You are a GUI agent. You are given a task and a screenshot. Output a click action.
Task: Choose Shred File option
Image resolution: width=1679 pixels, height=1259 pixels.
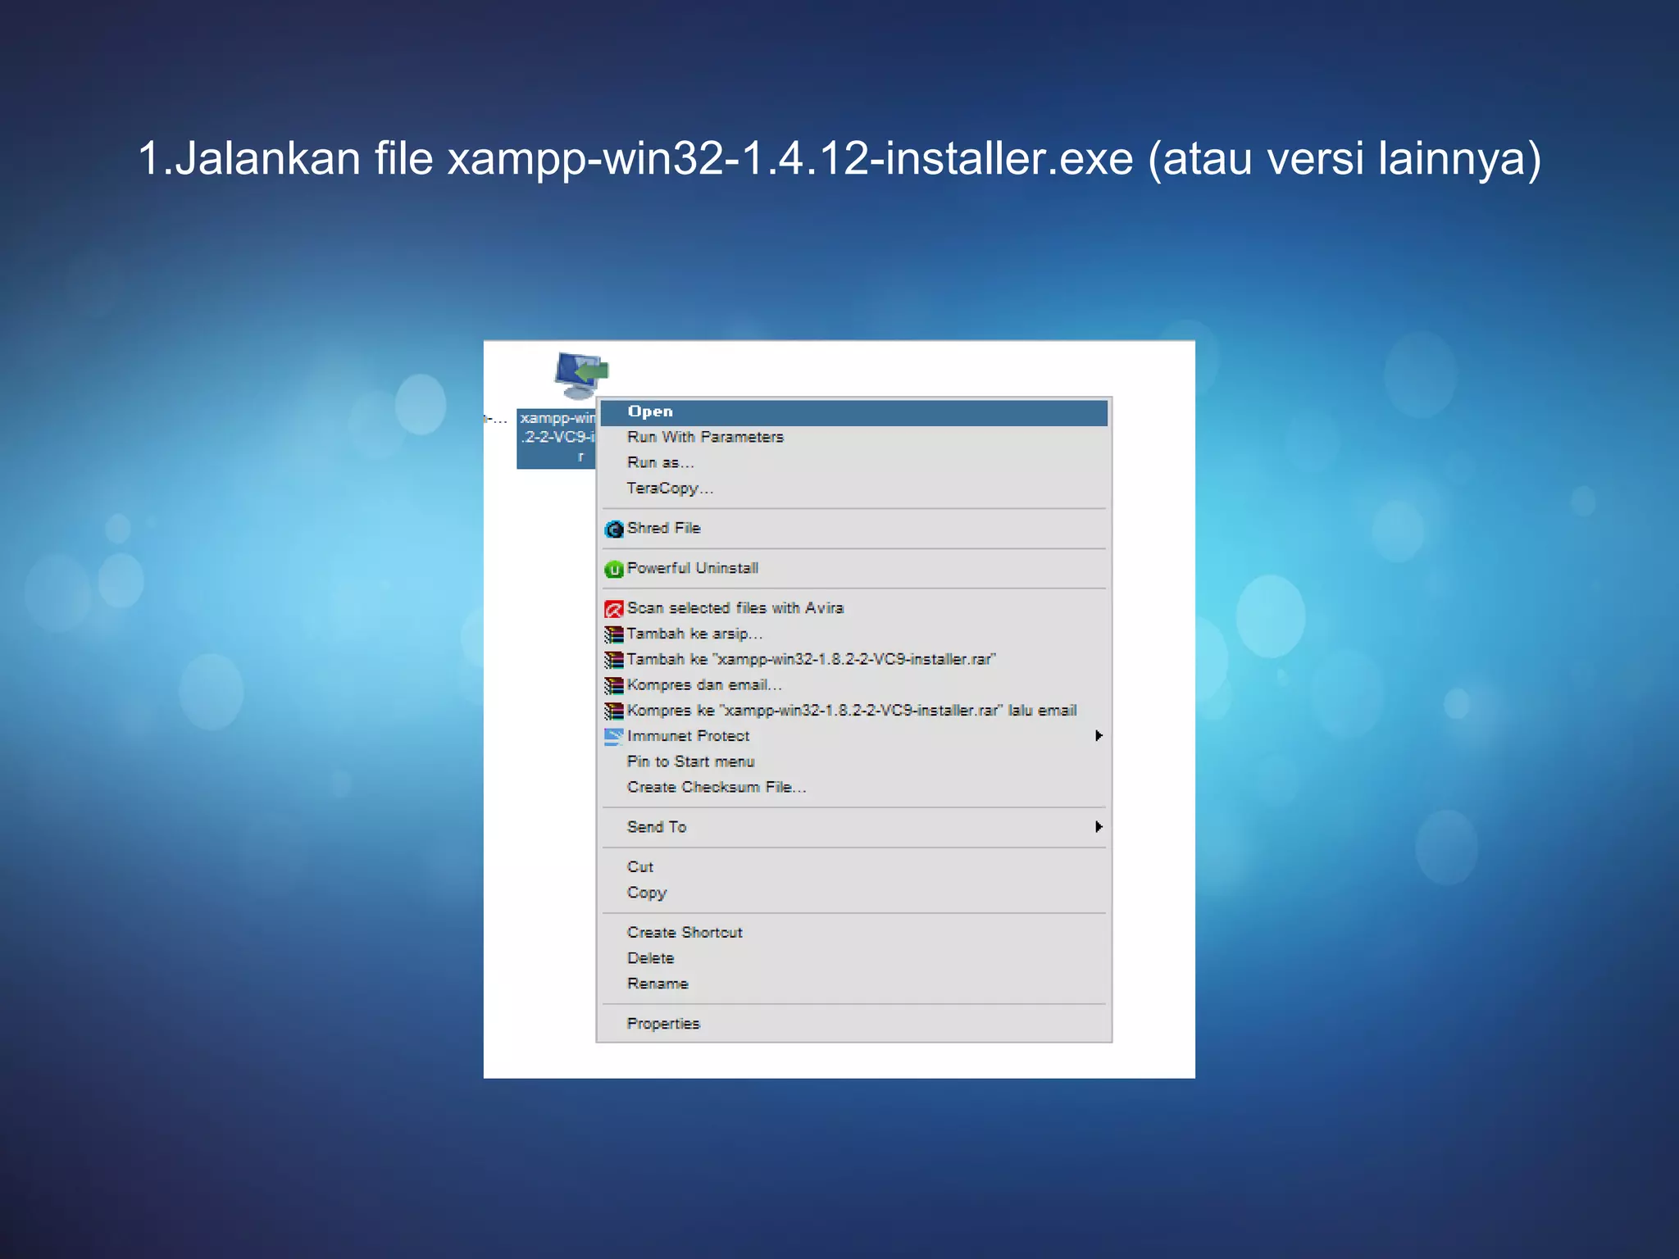click(x=853, y=529)
